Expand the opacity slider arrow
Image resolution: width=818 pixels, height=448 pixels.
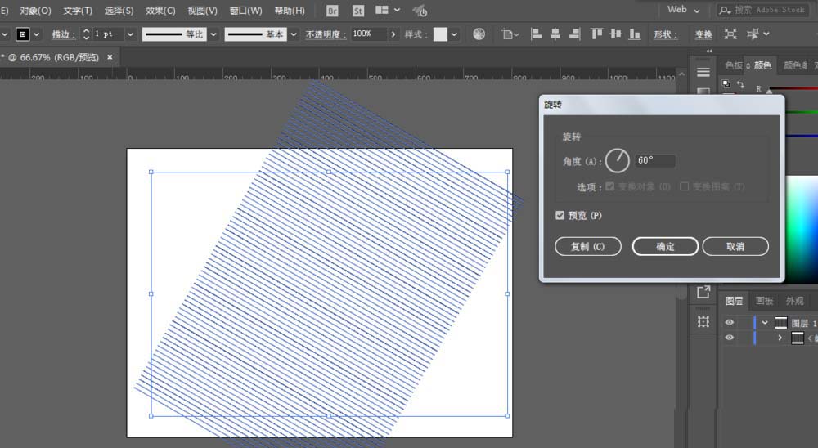point(393,34)
